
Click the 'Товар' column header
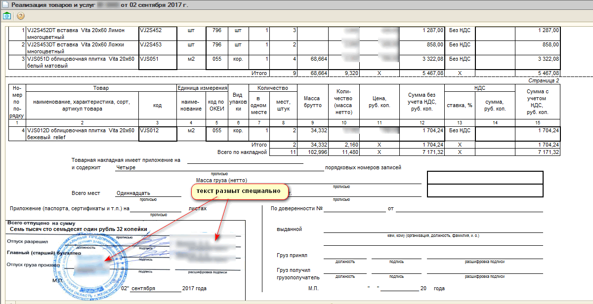(100, 88)
